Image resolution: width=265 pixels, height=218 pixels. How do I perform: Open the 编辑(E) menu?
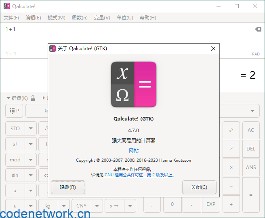click(33, 18)
